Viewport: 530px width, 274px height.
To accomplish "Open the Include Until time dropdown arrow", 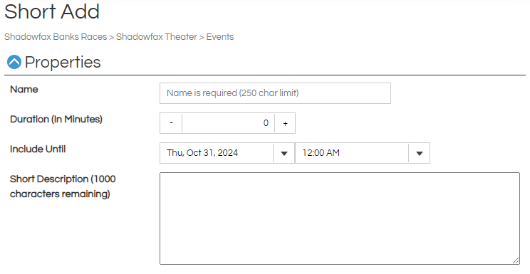I will click(419, 154).
